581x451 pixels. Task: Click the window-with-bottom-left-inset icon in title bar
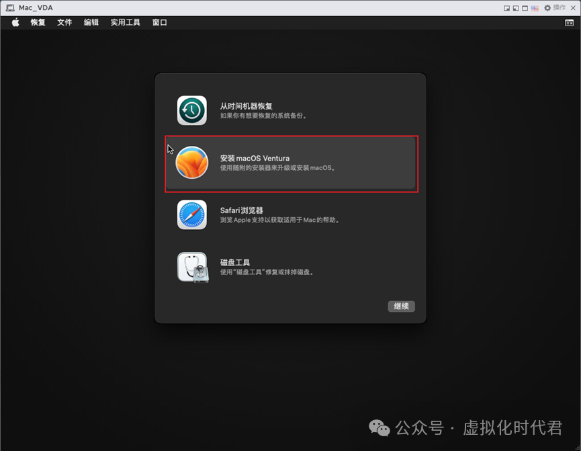[516, 8]
